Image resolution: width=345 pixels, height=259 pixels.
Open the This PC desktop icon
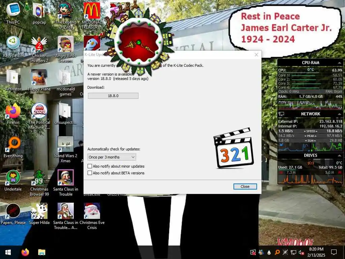point(13,13)
